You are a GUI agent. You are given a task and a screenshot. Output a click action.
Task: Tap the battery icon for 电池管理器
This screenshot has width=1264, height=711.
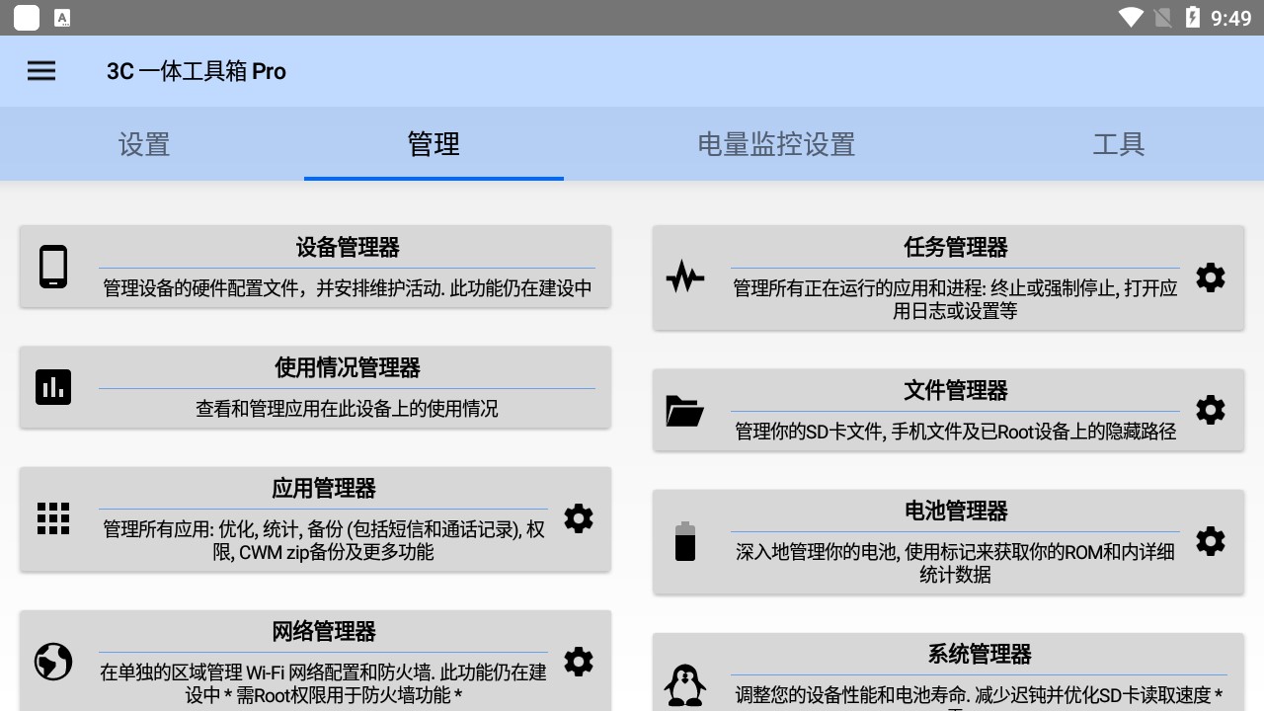(x=685, y=541)
